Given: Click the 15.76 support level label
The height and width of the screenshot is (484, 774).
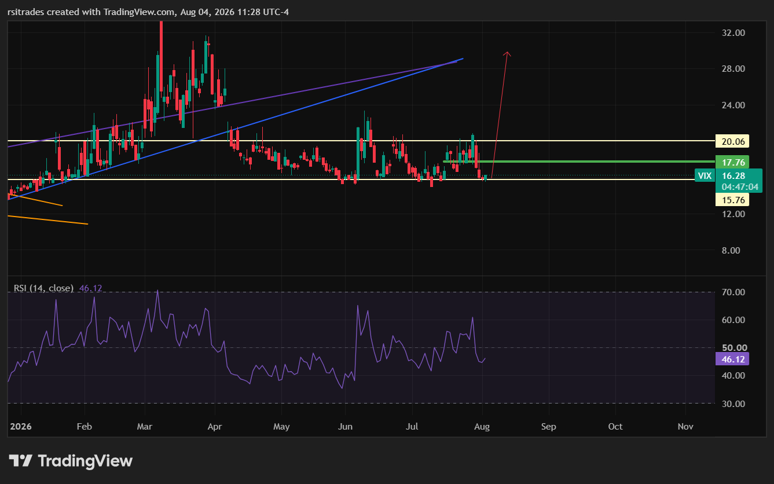Looking at the screenshot, I should click(732, 200).
